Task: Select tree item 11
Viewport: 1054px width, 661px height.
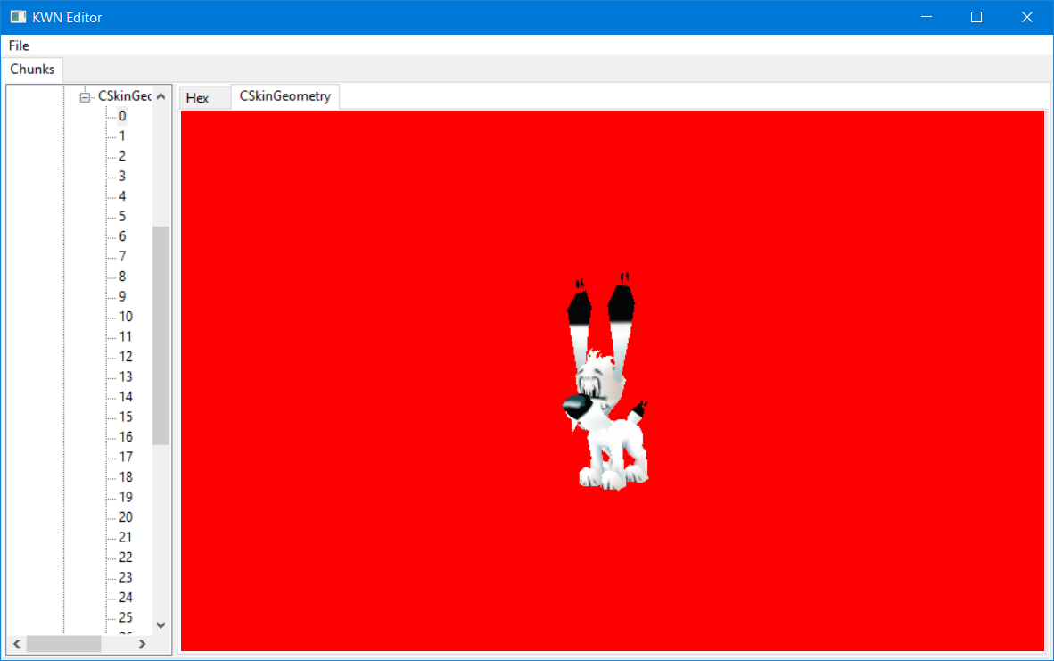Action: coord(126,337)
